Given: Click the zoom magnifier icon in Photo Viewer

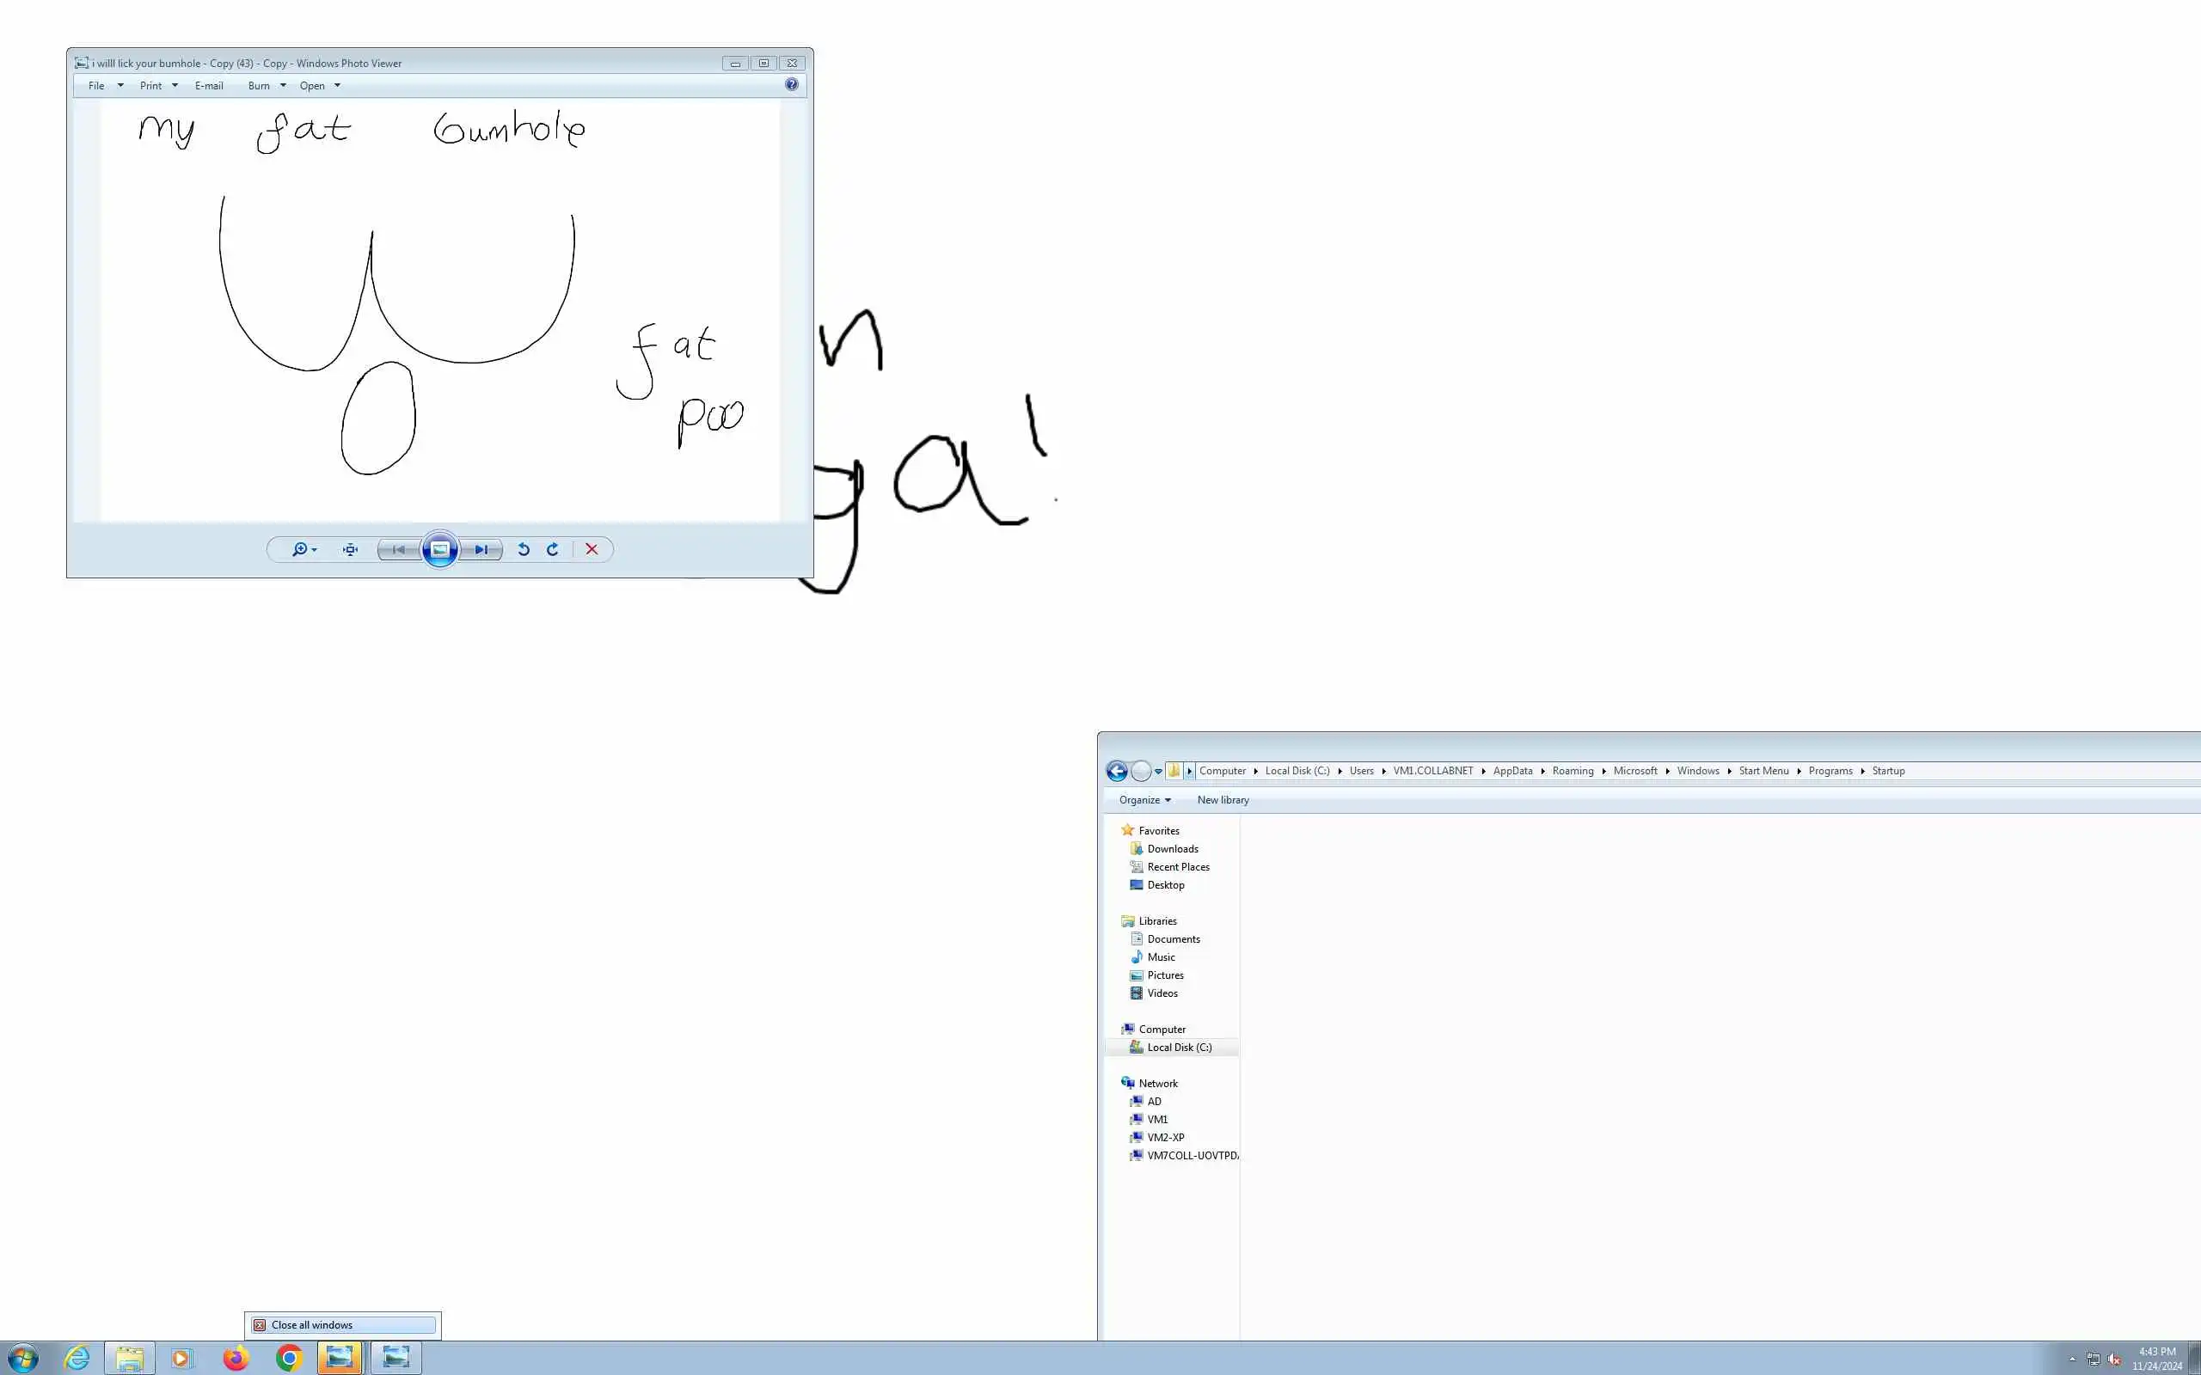Looking at the screenshot, I should [x=300, y=549].
